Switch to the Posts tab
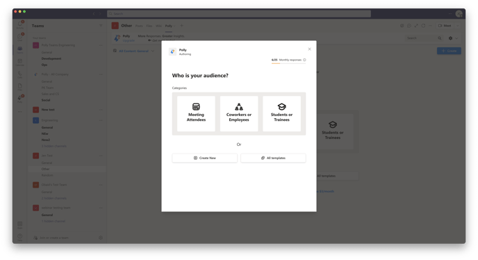This screenshot has width=478, height=260. point(139,26)
